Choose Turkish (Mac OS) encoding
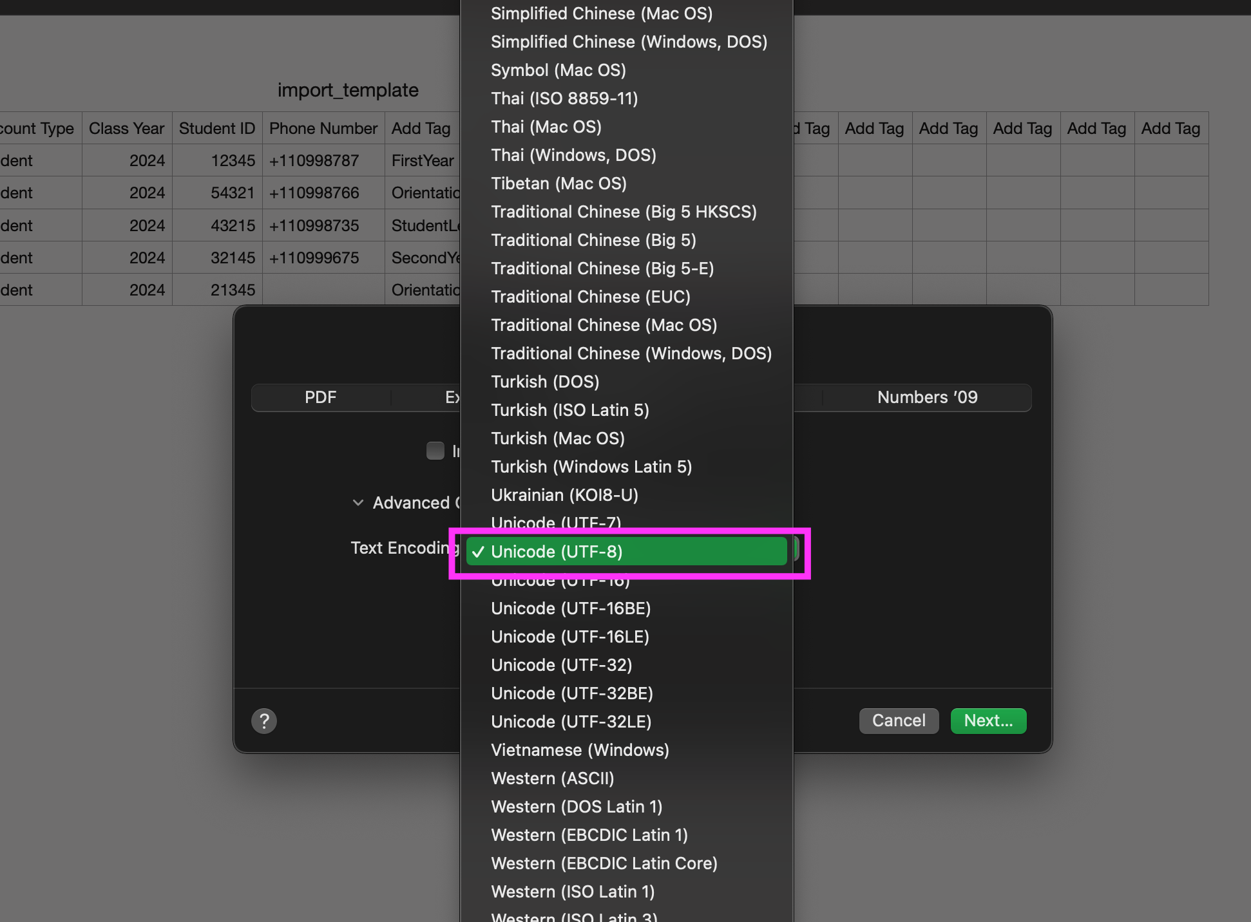The image size is (1251, 922). 557,438
